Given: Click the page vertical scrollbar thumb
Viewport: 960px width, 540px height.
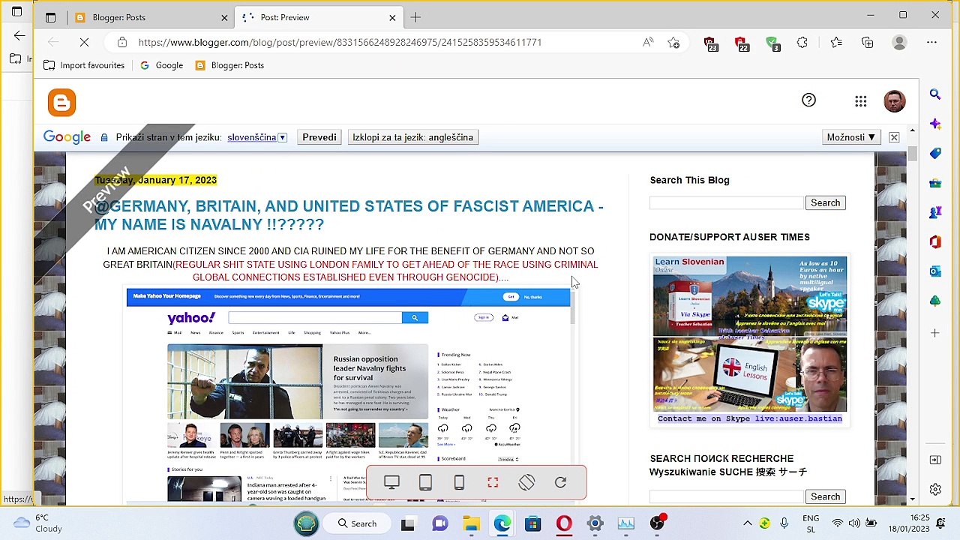Looking at the screenshot, I should tap(912, 154).
